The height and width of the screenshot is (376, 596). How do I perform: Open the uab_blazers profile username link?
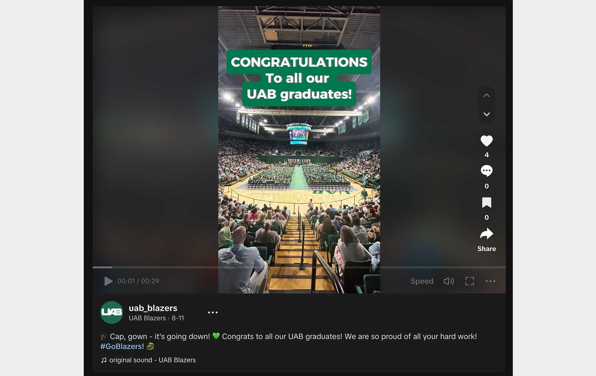tap(153, 308)
